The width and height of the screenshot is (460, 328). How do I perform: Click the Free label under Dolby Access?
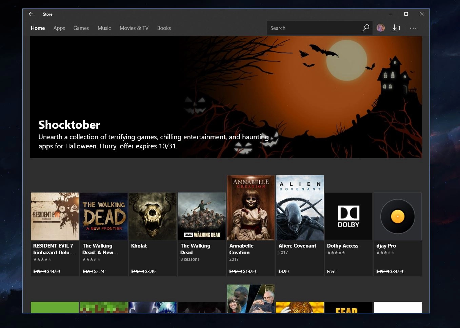[332, 271]
